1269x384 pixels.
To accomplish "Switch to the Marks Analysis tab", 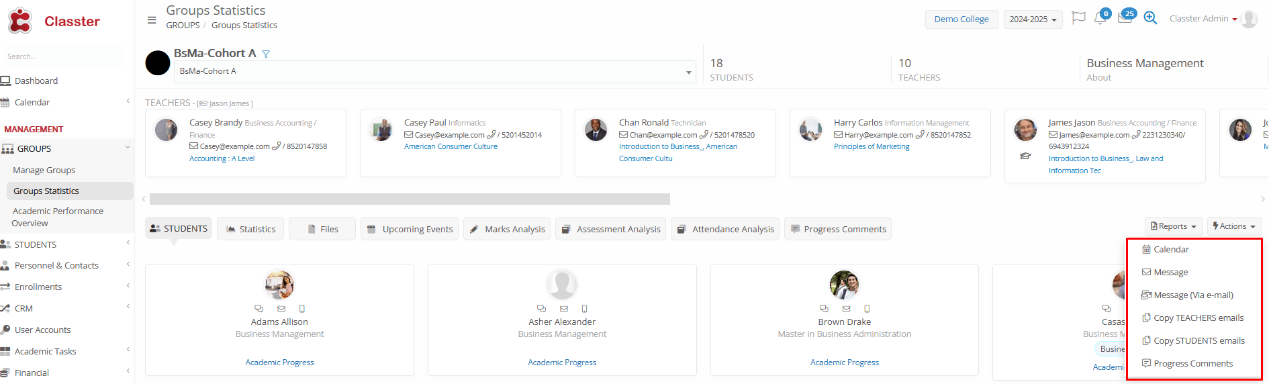I will (507, 229).
